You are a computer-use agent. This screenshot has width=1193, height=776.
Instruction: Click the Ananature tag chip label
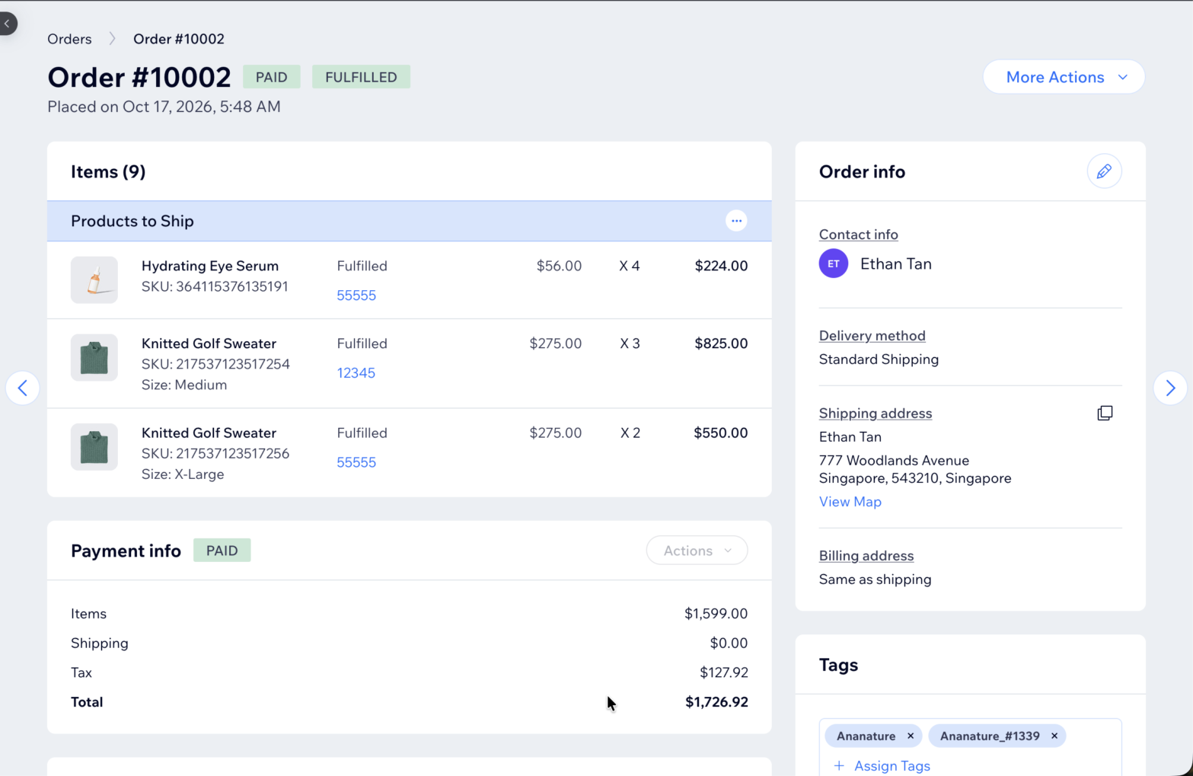866,736
